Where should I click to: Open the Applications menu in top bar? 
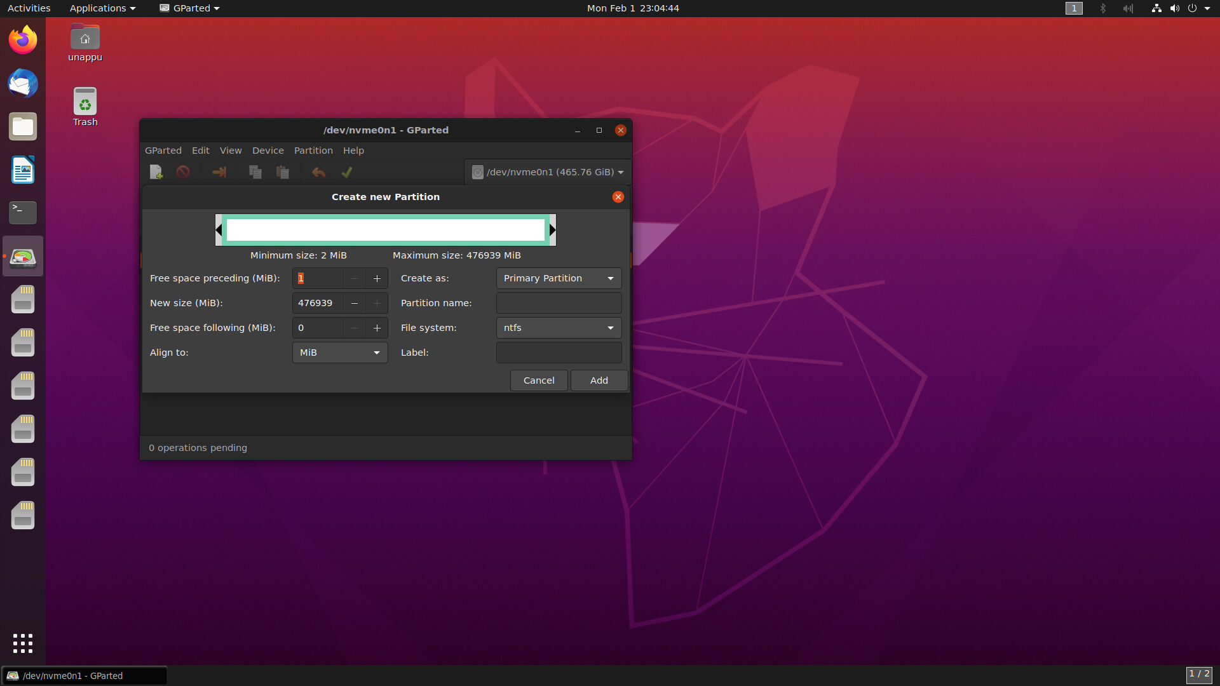point(102,8)
